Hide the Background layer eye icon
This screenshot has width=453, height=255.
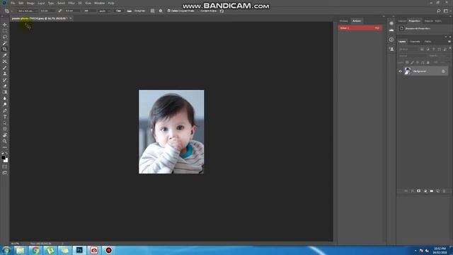tap(400, 71)
